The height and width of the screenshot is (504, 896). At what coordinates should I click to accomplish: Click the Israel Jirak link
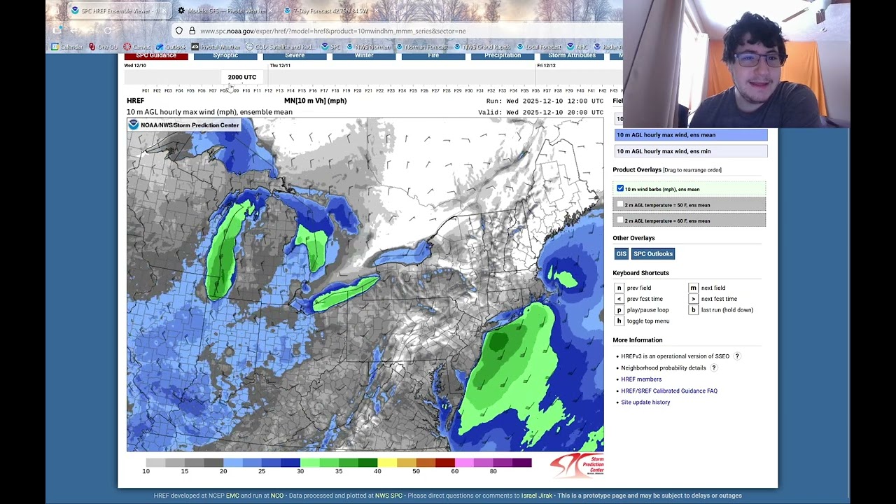tap(537, 496)
